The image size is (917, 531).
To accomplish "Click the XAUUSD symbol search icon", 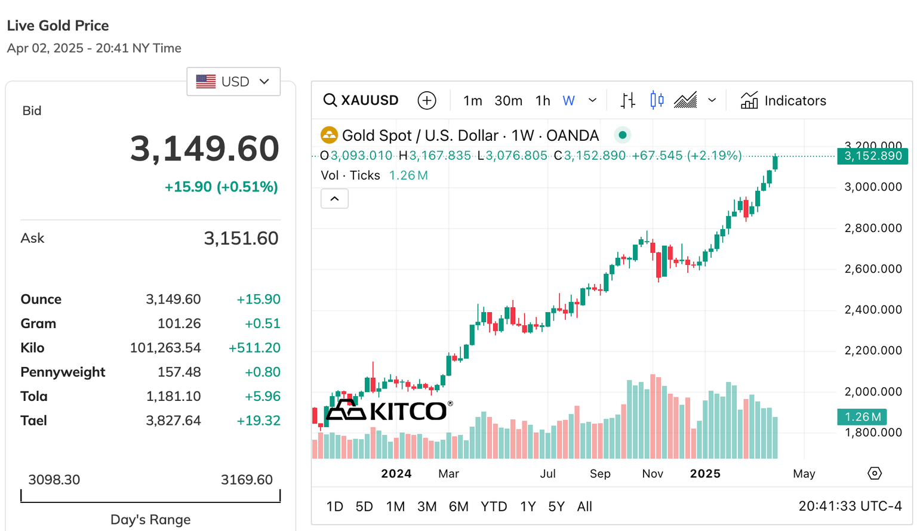I will tap(330, 100).
